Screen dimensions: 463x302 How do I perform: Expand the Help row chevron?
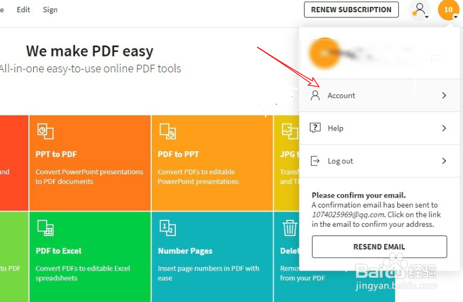[444, 128]
